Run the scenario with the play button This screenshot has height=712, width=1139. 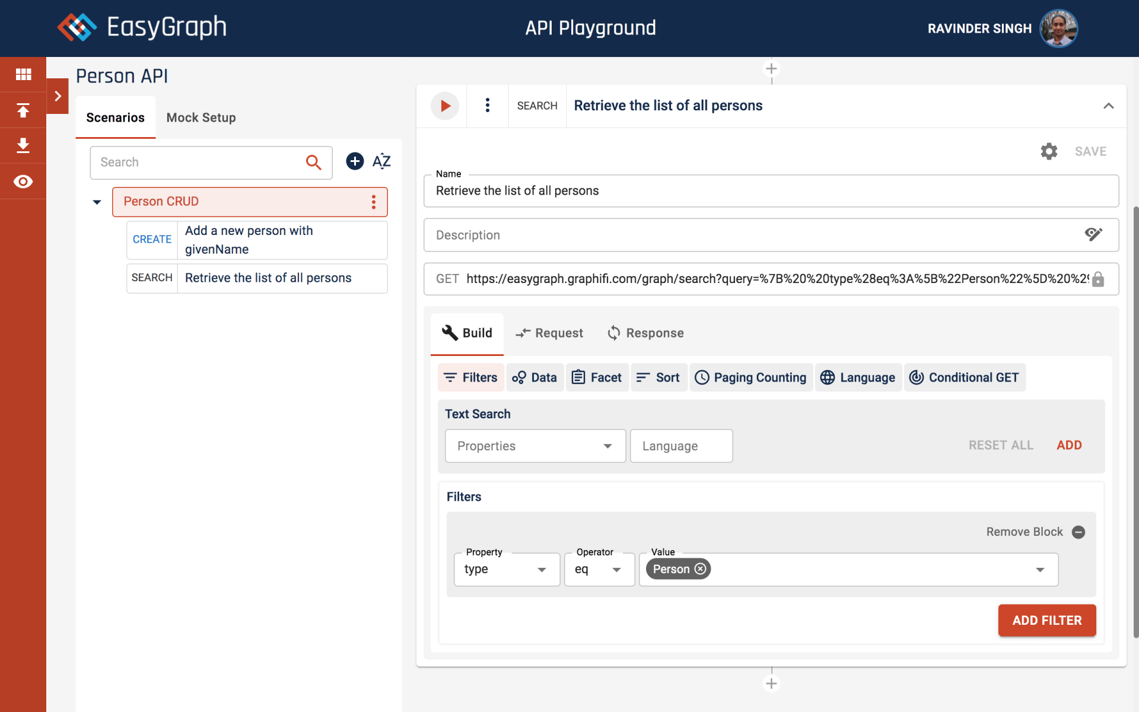(x=444, y=106)
